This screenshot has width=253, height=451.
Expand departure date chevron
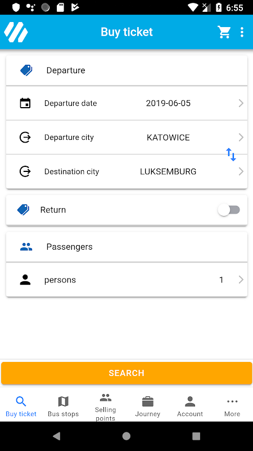[241, 103]
